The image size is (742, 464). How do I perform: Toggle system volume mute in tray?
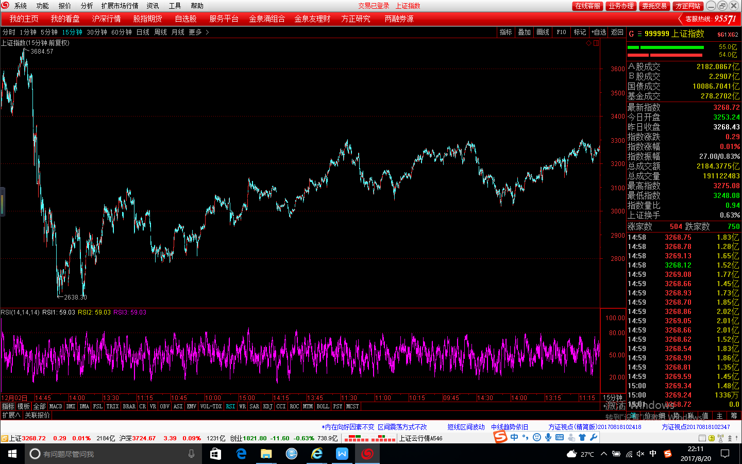click(x=640, y=454)
